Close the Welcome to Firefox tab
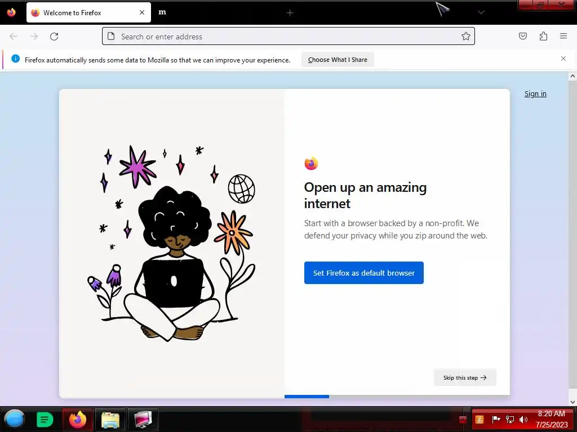The image size is (577, 432). click(x=142, y=12)
